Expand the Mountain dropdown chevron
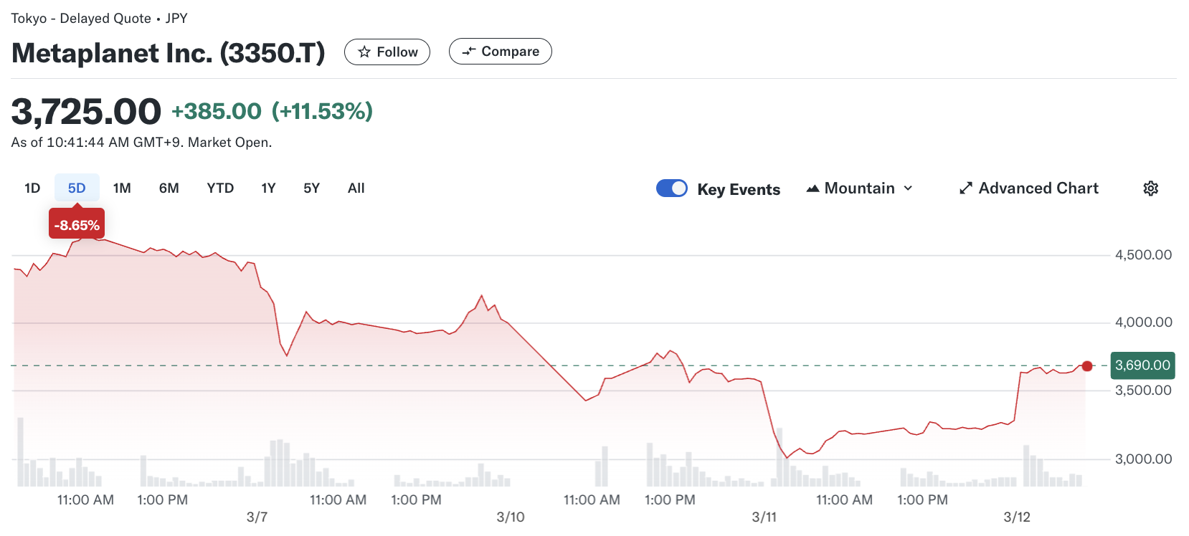 908,188
